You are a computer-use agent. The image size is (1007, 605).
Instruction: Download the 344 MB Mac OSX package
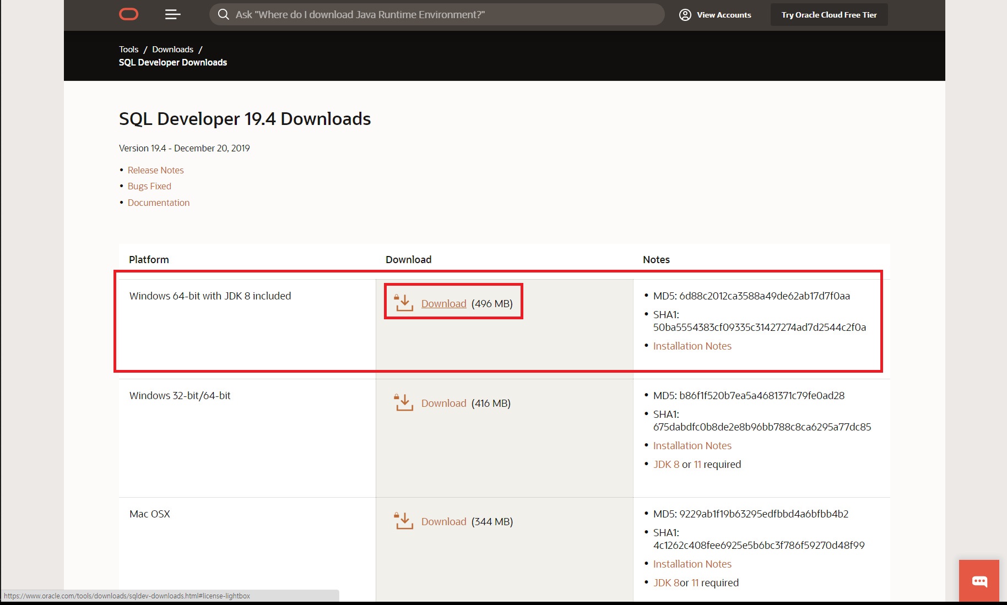pyautogui.click(x=443, y=521)
